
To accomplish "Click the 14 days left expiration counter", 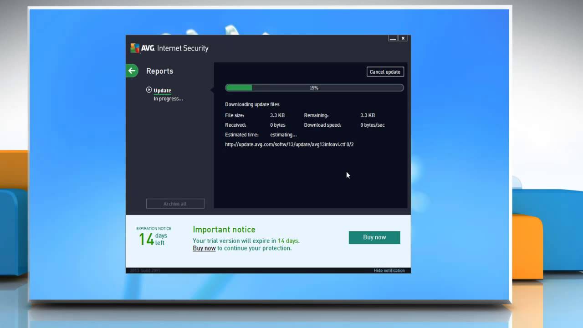I will pos(153,239).
